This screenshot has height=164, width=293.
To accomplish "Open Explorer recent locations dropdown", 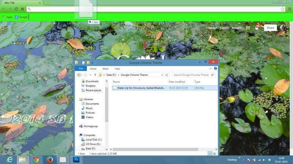I will point(90,75).
